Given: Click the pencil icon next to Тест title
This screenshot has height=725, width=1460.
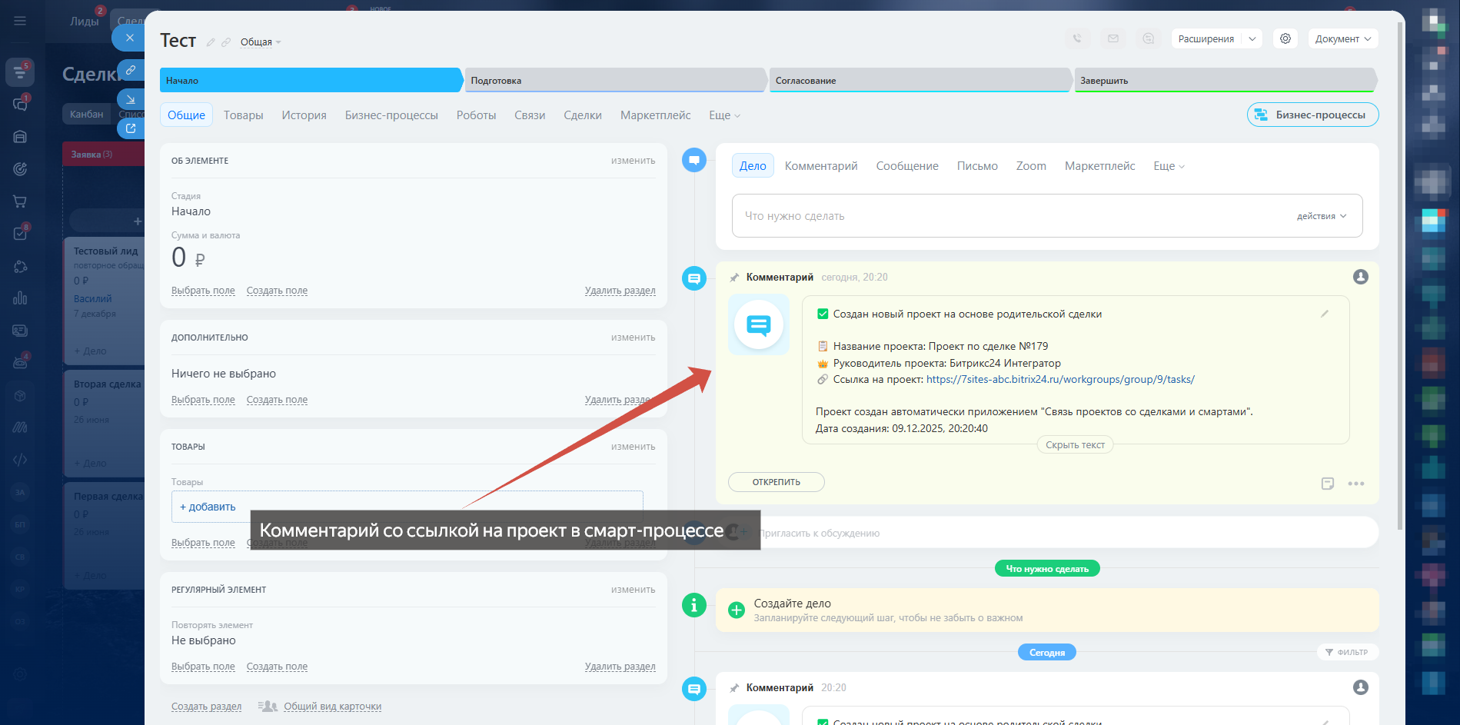Looking at the screenshot, I should (x=211, y=42).
